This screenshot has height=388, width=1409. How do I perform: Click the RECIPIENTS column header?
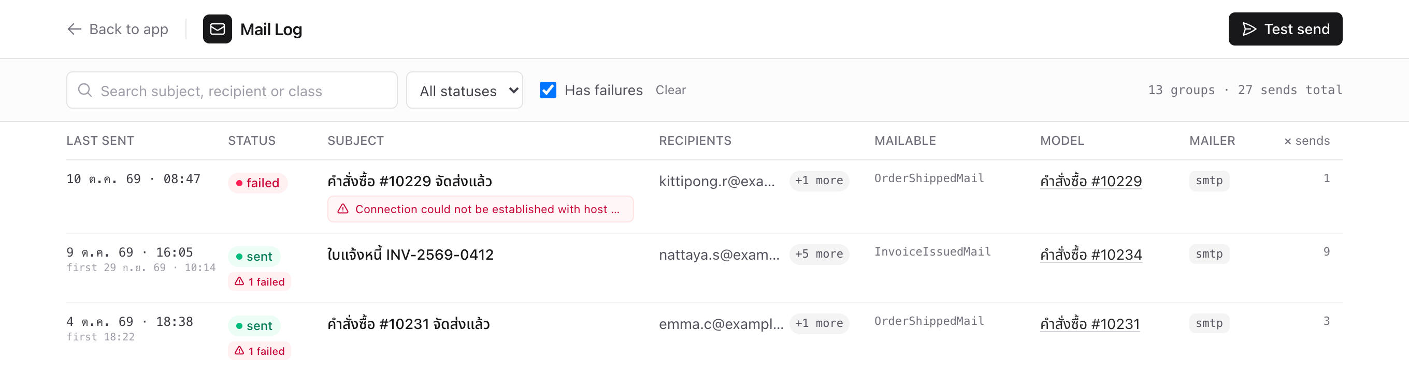coord(695,140)
